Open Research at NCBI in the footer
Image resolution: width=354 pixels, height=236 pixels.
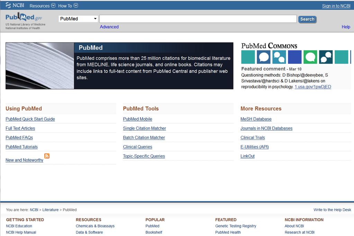pos(300,232)
